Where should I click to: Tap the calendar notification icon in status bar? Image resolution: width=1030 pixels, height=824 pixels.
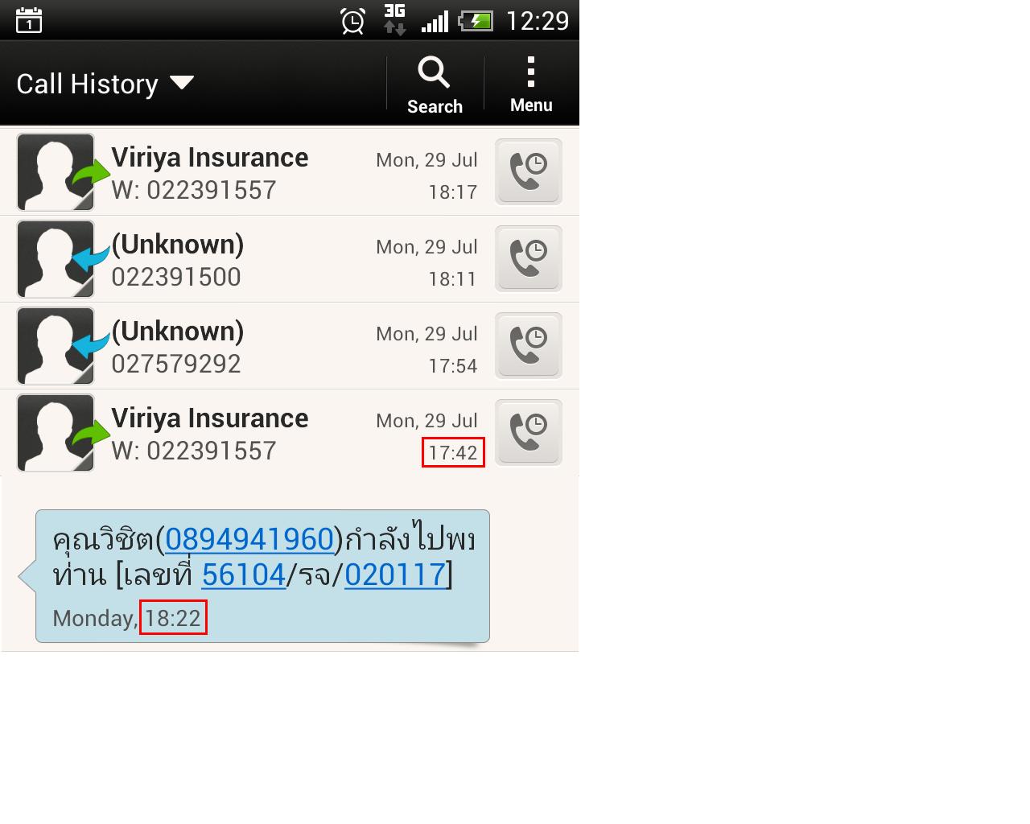pyautogui.click(x=29, y=20)
